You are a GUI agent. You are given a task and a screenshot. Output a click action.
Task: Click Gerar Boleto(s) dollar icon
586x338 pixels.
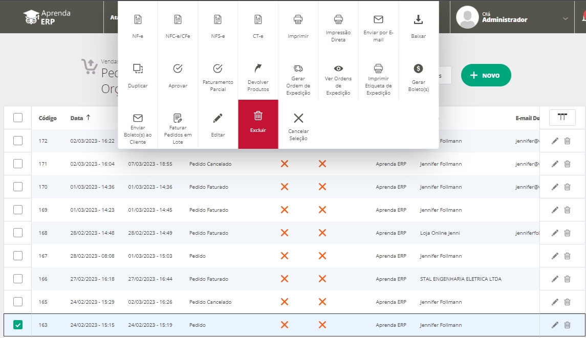[x=418, y=69]
